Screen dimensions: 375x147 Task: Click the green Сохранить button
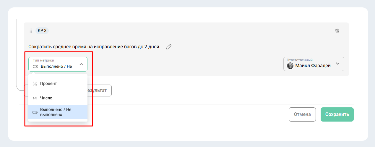(x=337, y=114)
